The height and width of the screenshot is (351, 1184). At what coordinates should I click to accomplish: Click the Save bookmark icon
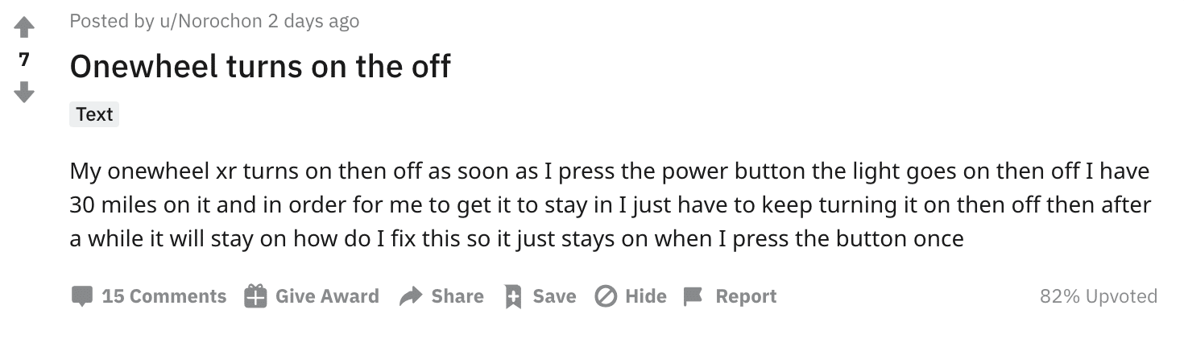pos(512,296)
